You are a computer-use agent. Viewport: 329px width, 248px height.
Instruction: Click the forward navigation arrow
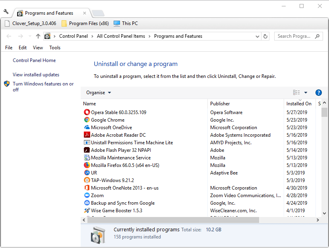click(20, 36)
